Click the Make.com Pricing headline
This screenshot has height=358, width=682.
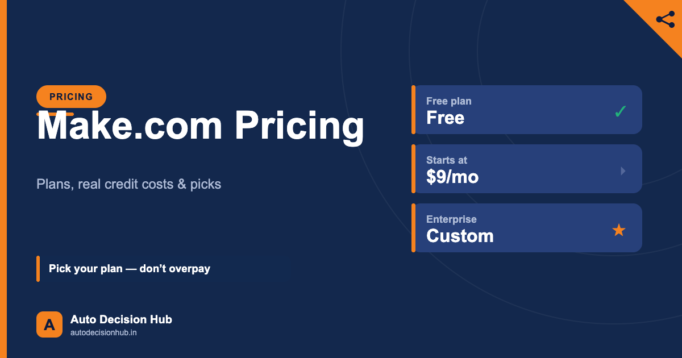point(200,127)
